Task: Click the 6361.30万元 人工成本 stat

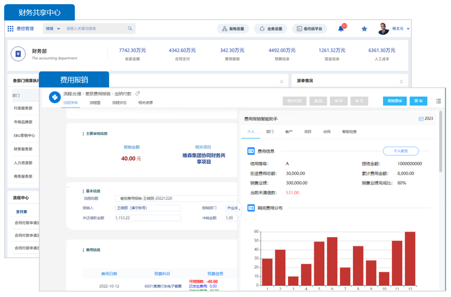Action: 382,54
